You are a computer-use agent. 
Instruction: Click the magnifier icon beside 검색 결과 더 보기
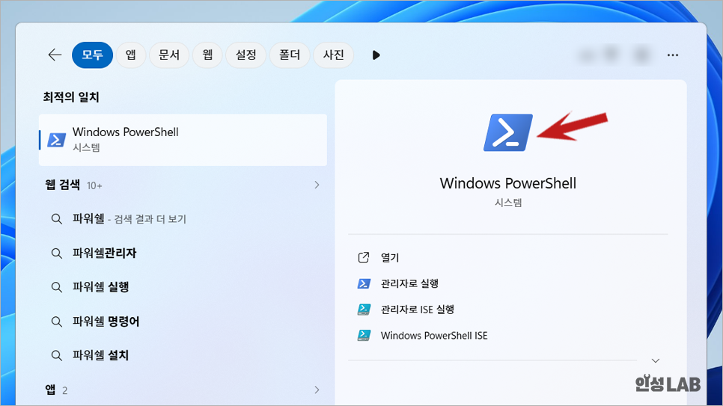[x=57, y=219]
